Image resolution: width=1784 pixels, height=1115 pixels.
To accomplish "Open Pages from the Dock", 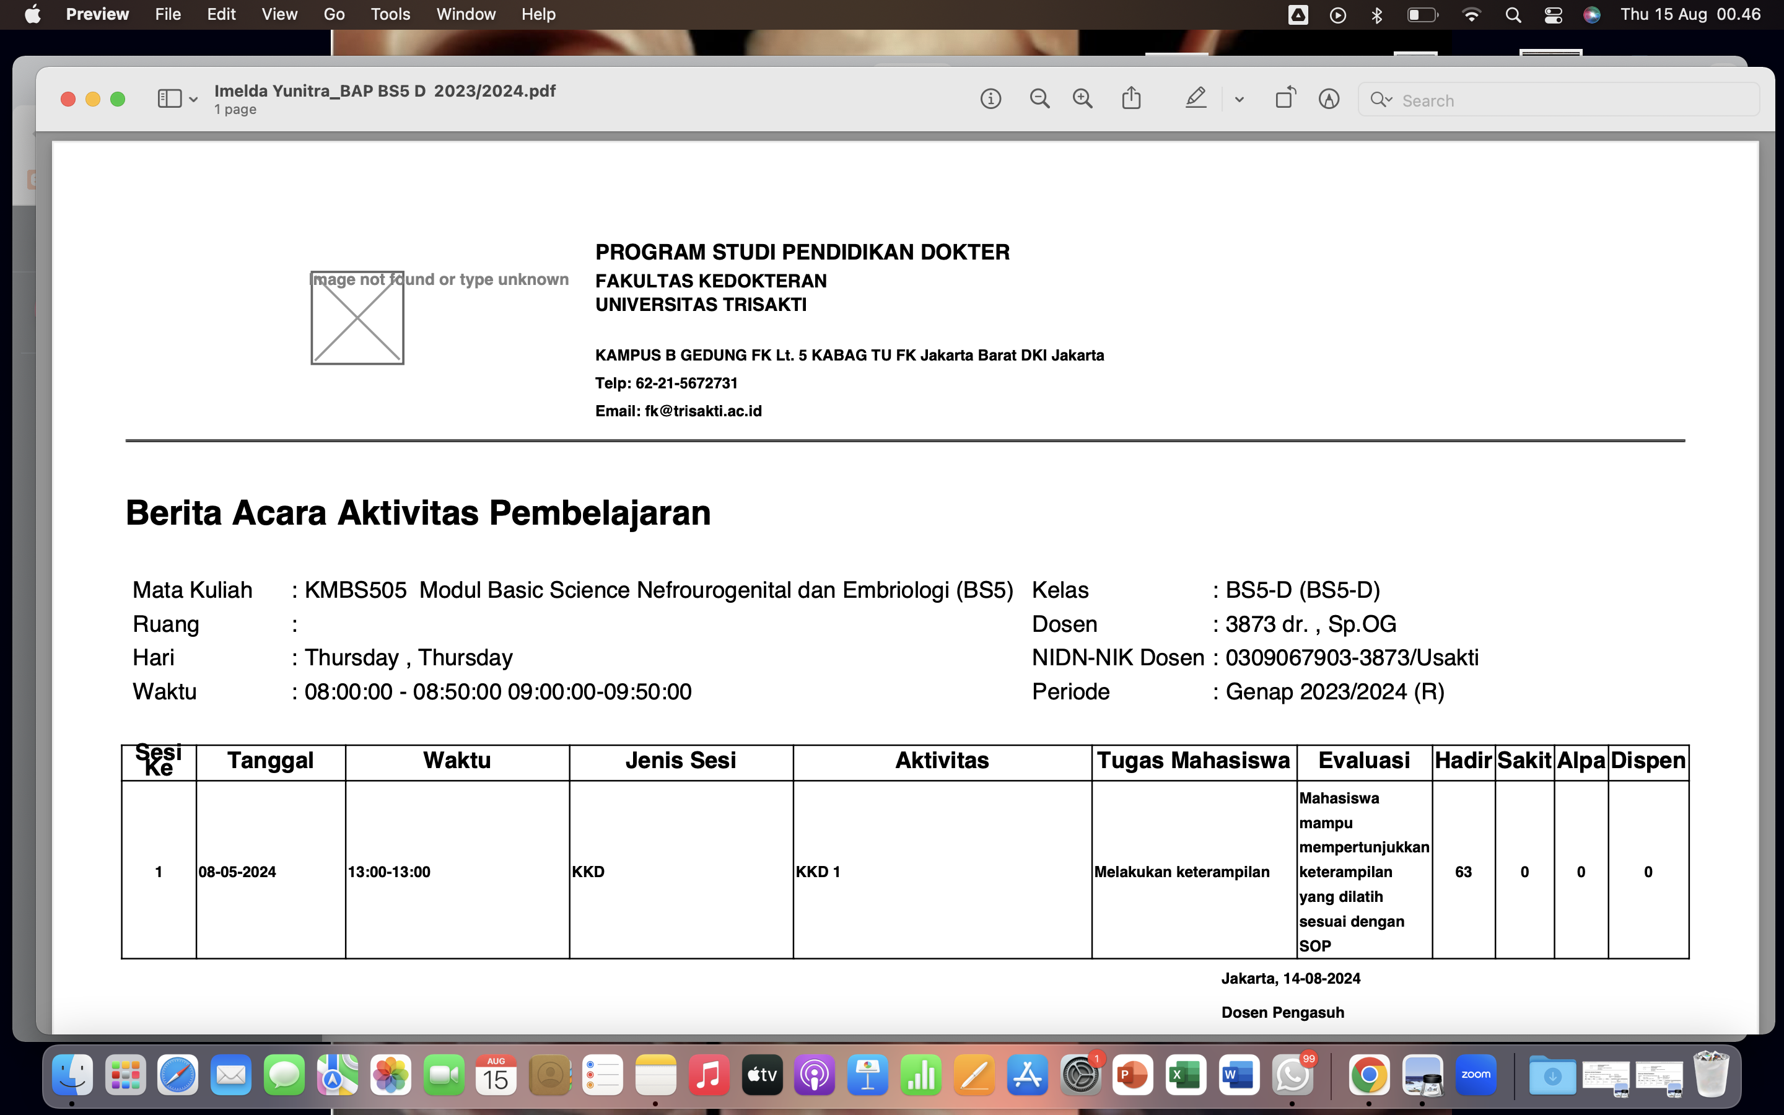I will tap(974, 1075).
